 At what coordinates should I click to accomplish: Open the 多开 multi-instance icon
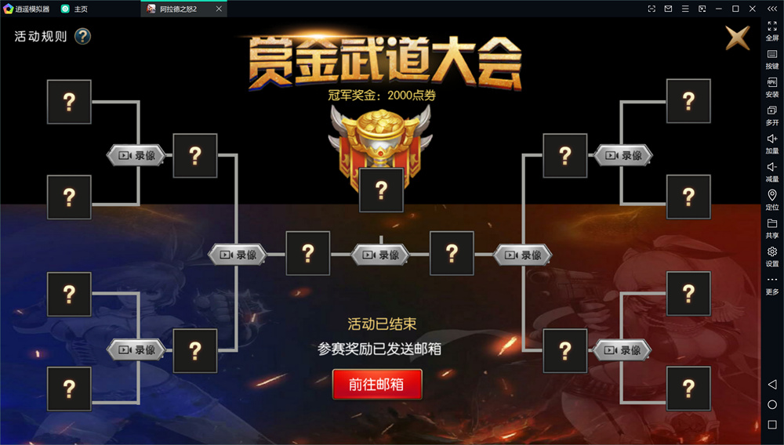pos(772,115)
